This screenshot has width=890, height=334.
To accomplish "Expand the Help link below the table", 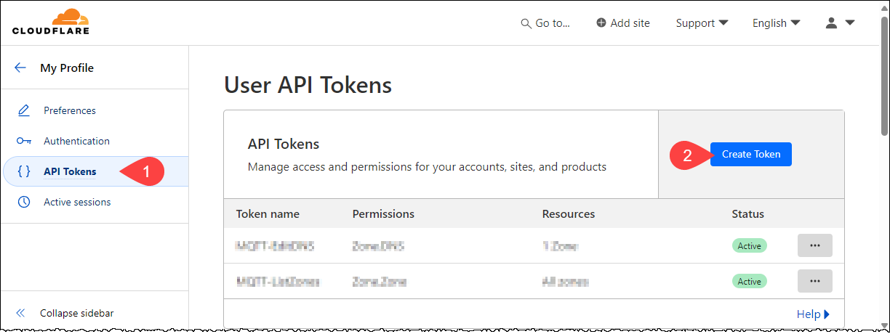I will [812, 314].
